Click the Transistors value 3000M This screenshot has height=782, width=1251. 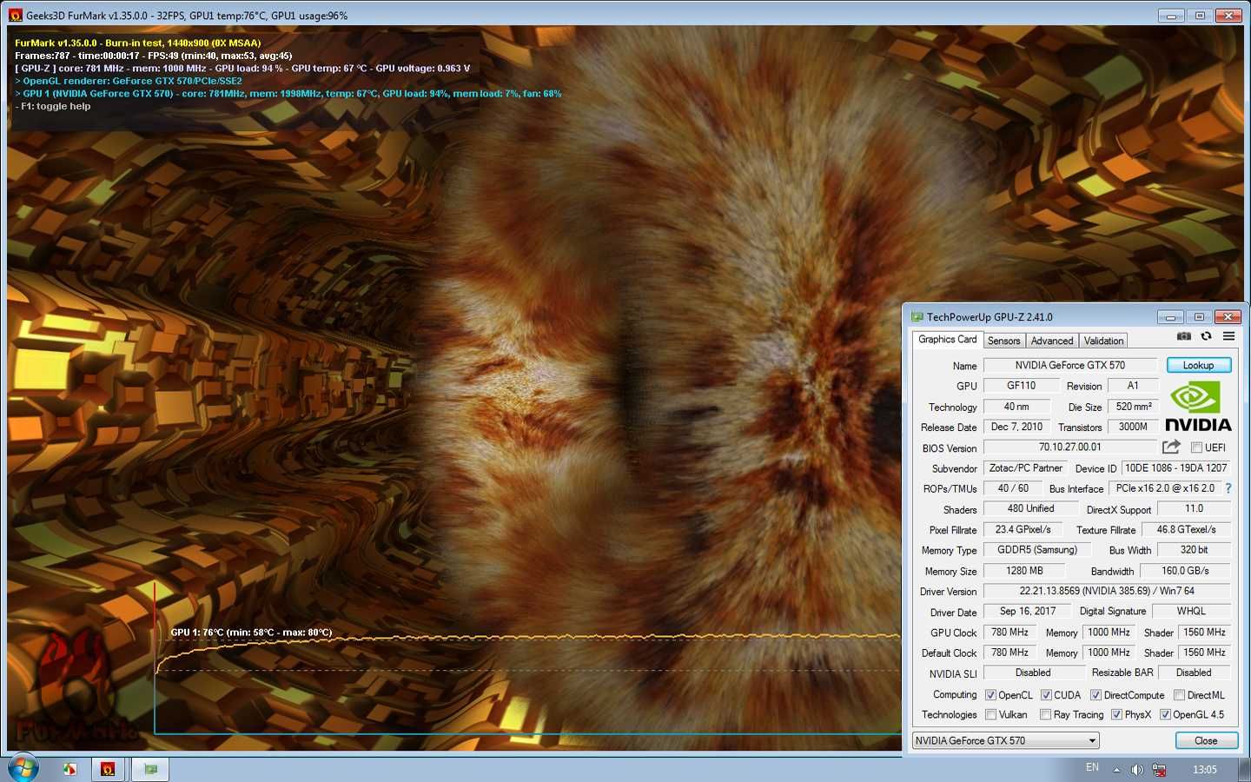1133,427
